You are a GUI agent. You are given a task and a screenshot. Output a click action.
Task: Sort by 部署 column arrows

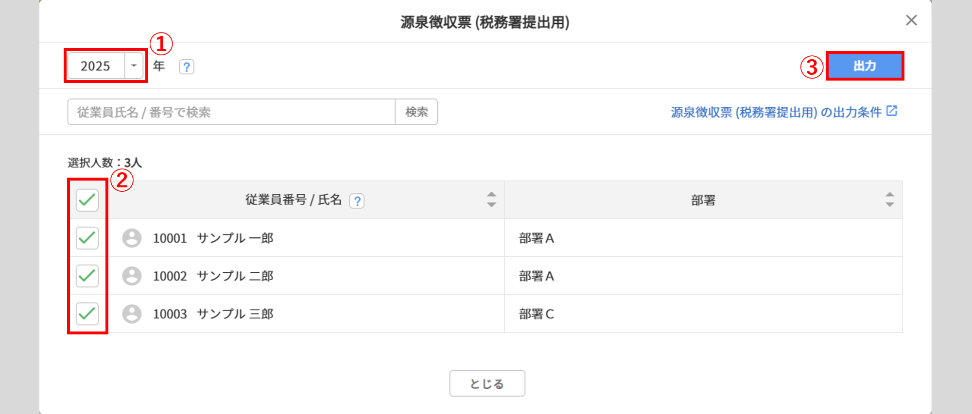(889, 199)
